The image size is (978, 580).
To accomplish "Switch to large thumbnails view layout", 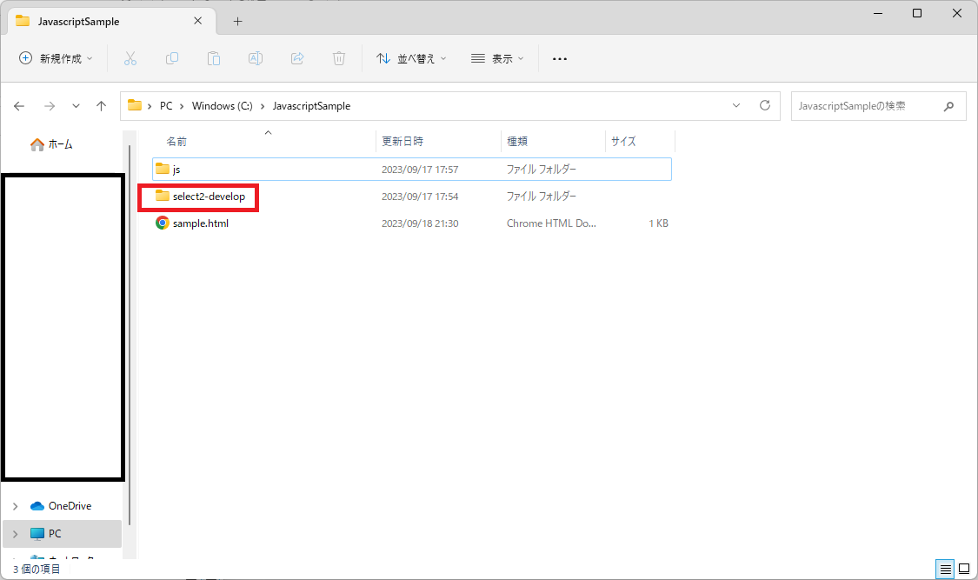I will [964, 569].
